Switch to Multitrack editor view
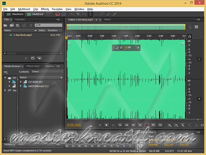The height and width of the screenshot is (155, 206). pos(35,14)
